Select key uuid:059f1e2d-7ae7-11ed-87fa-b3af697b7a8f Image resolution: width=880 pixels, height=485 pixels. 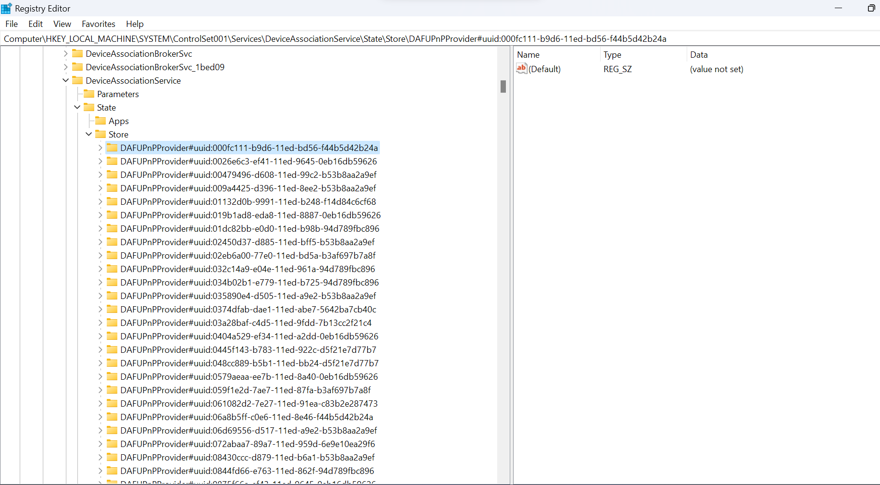pos(246,390)
